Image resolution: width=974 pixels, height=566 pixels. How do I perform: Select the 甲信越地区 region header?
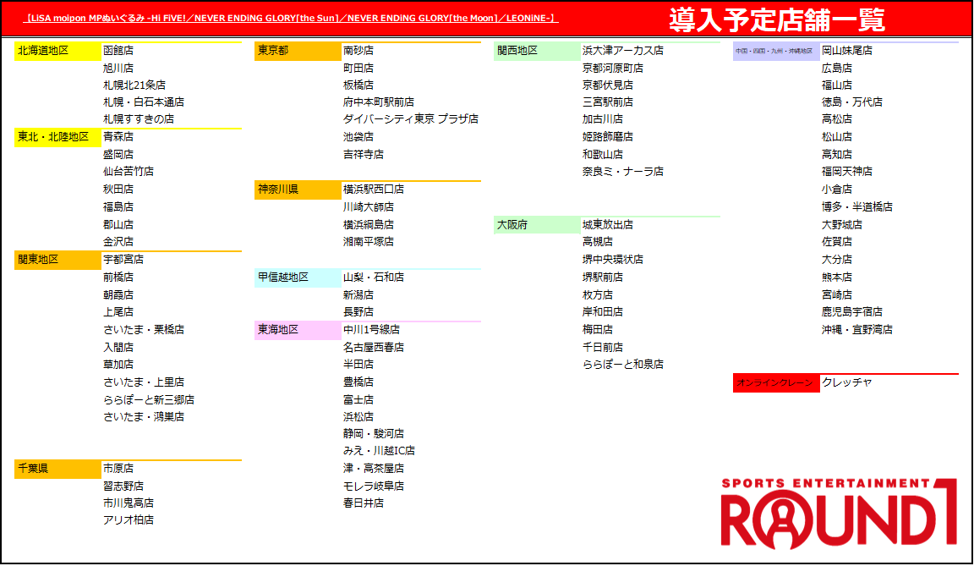pos(298,278)
